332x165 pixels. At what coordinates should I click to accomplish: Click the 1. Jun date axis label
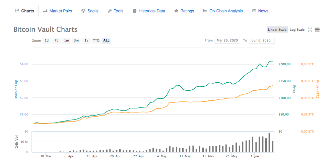255,157
